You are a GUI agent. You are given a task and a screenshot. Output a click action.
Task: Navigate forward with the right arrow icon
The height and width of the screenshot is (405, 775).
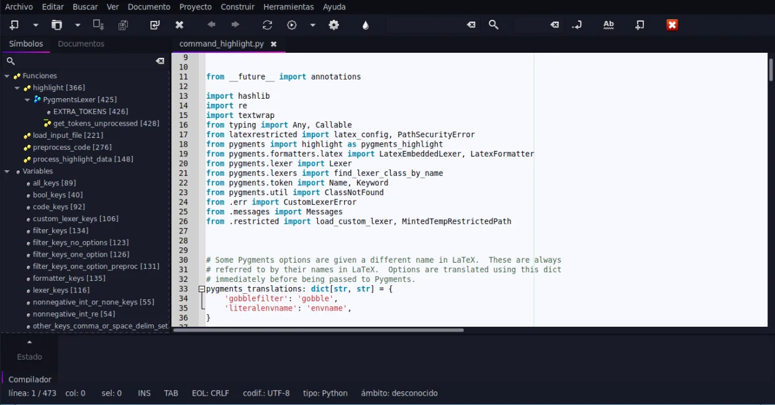coord(235,25)
